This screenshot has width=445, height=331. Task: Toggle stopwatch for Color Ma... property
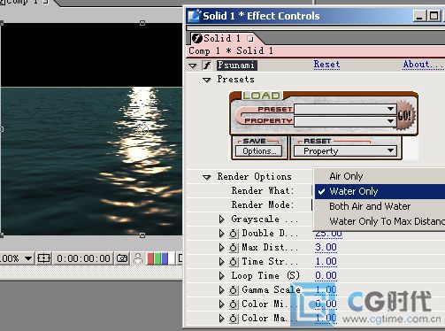(x=234, y=319)
